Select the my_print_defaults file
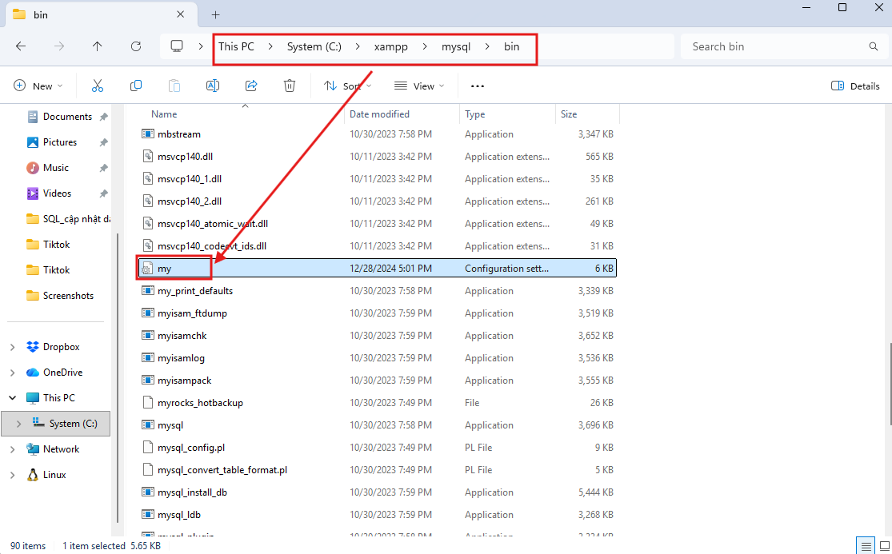This screenshot has height=554, width=892. click(x=195, y=291)
